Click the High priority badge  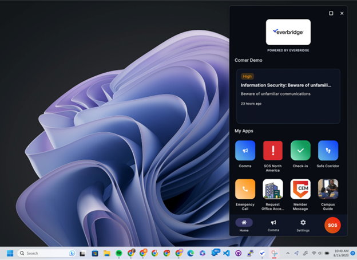pos(247,77)
